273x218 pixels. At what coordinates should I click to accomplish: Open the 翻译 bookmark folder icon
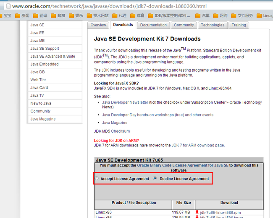(x=36, y=16)
